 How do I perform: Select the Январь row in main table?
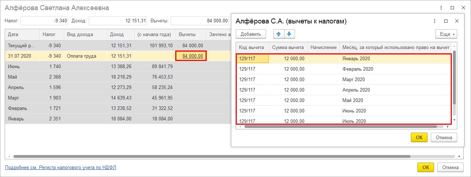pos(118,119)
